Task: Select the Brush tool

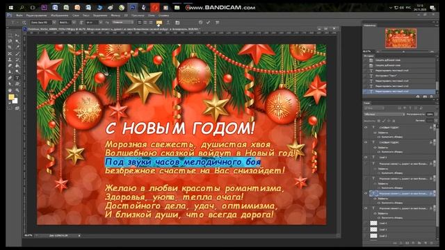Action: pos(17,53)
